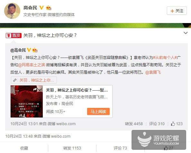
Task: Click 高会民's profile avatar photo
Action: point(12,11)
